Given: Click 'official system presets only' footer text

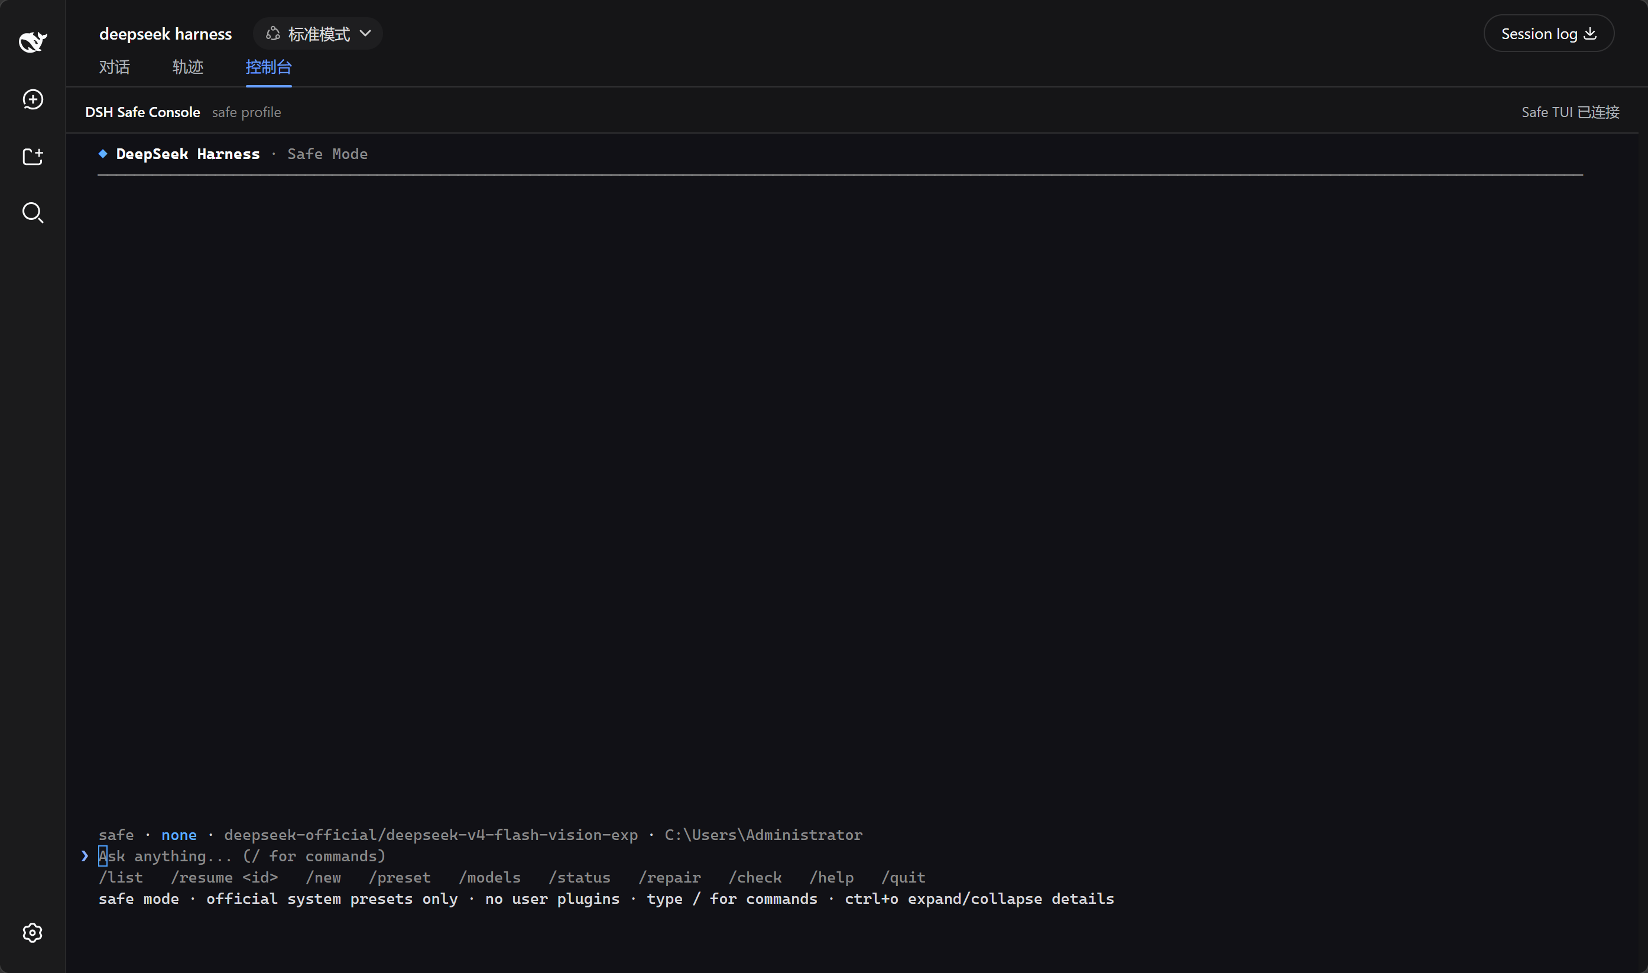Looking at the screenshot, I should [x=332, y=899].
